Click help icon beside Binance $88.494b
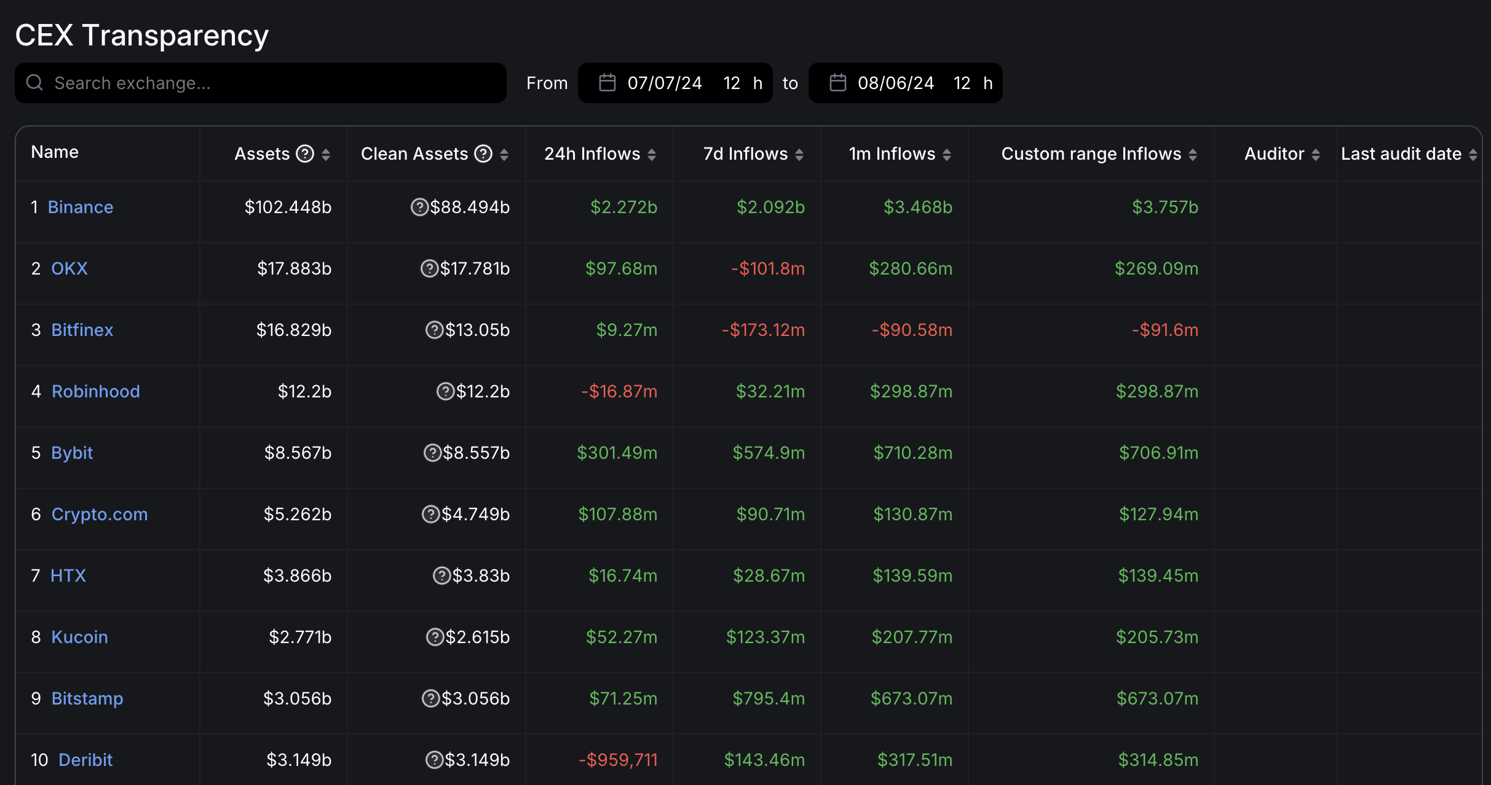 tap(419, 207)
